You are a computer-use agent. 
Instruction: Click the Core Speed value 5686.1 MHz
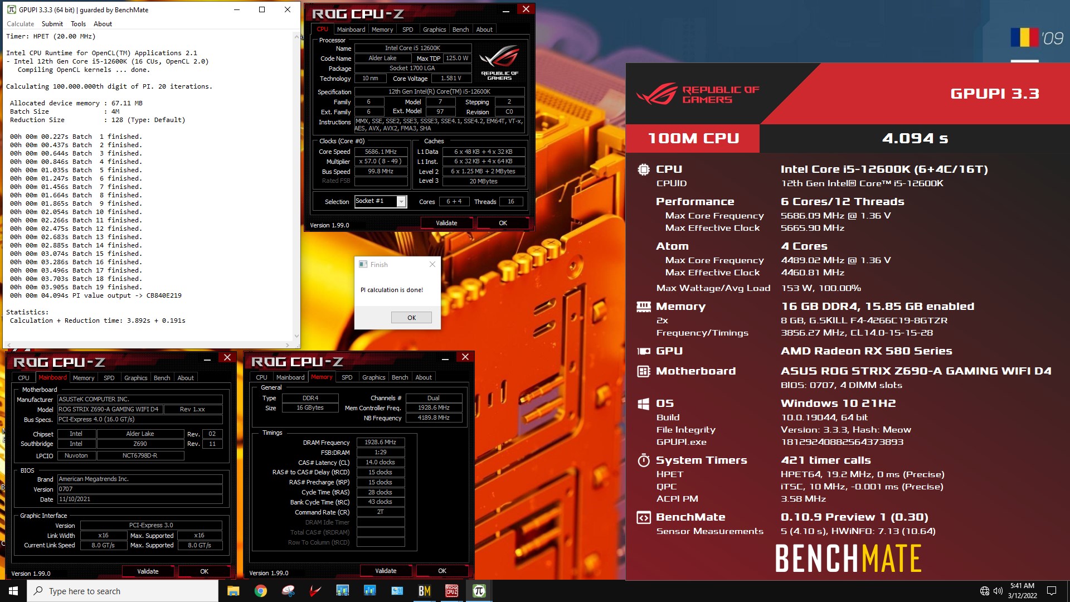pyautogui.click(x=381, y=152)
